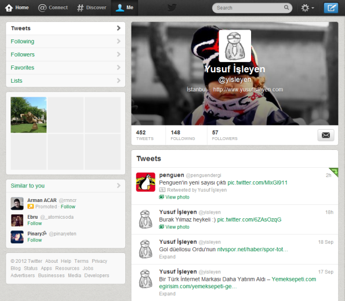Click the 452 Tweets count
345x301 pixels.
(x=145, y=135)
